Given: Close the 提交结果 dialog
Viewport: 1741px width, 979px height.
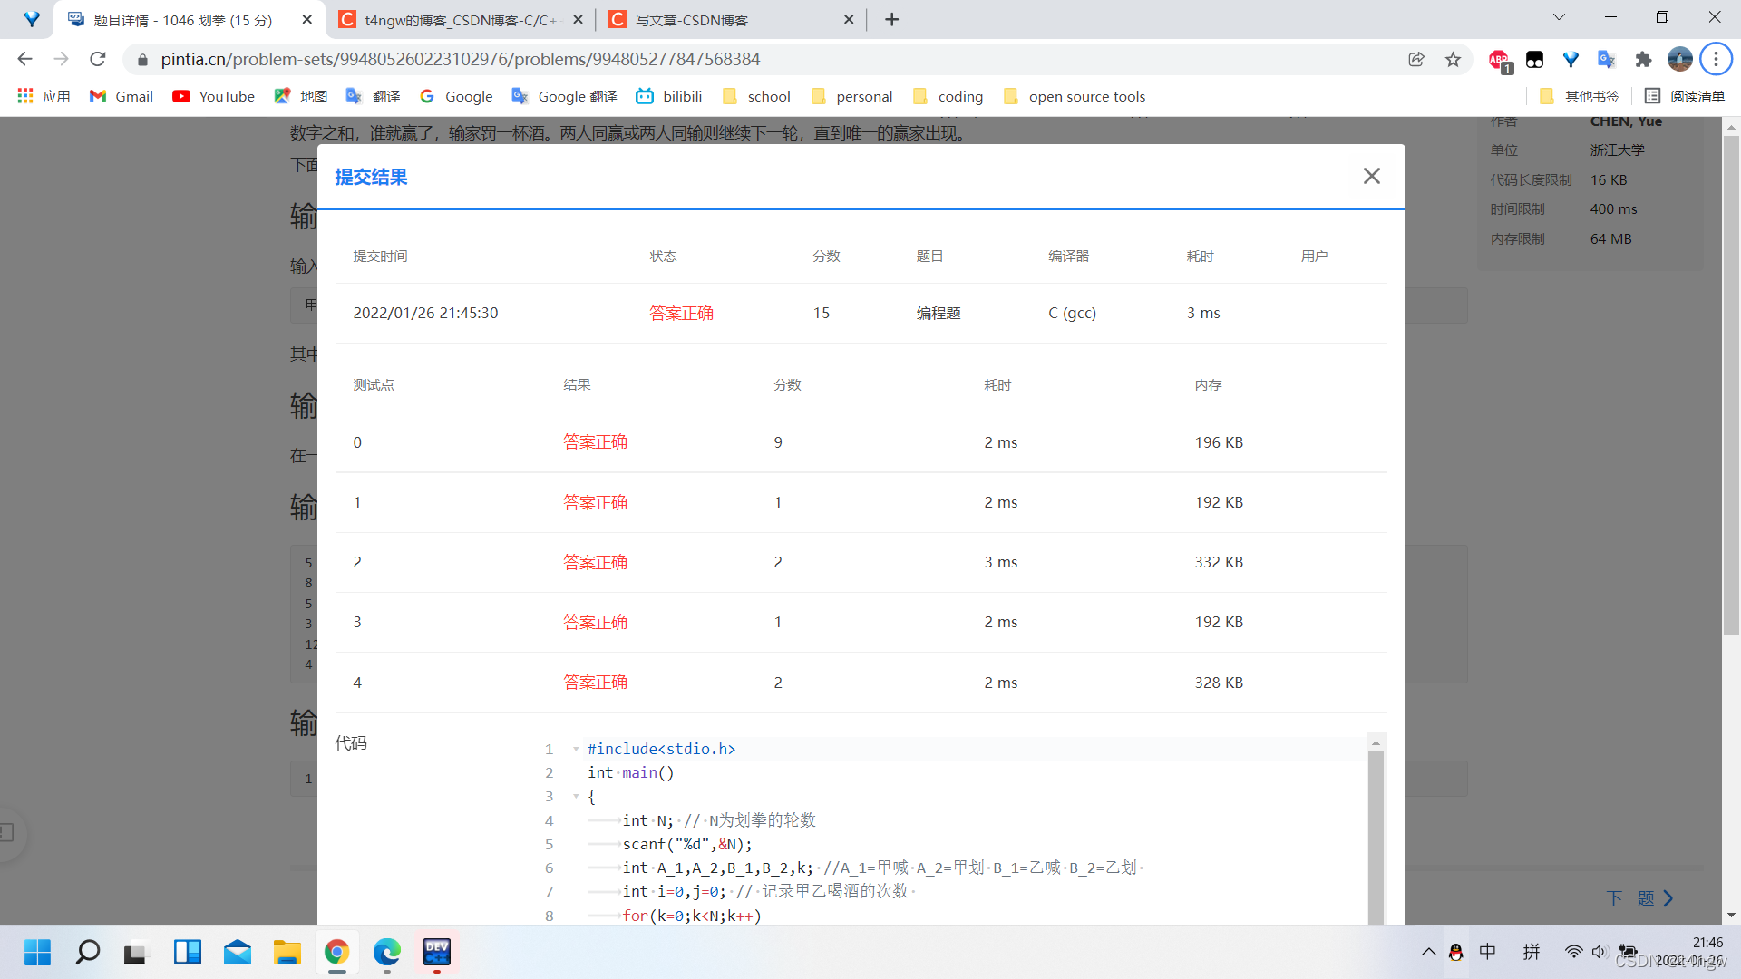Looking at the screenshot, I should 1371,176.
